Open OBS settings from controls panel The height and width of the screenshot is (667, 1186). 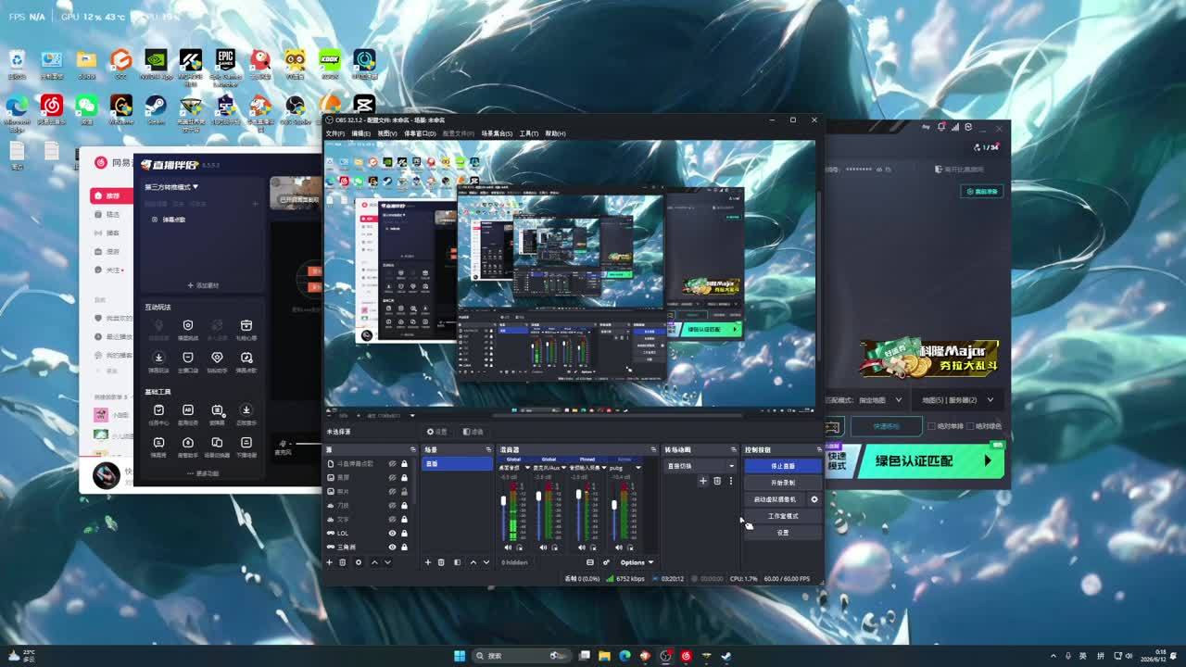[783, 533]
